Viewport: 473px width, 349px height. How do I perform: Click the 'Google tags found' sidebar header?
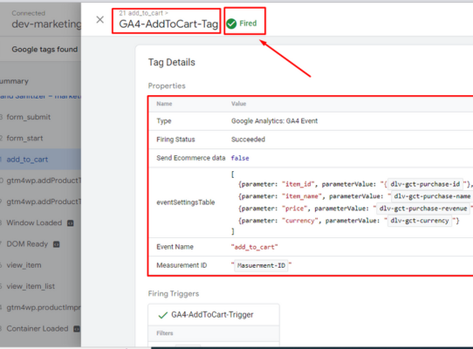click(45, 49)
